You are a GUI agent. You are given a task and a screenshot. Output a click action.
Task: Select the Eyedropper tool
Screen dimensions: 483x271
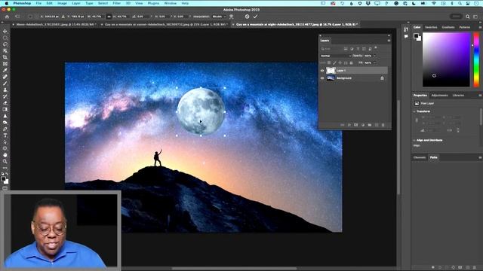[5, 70]
